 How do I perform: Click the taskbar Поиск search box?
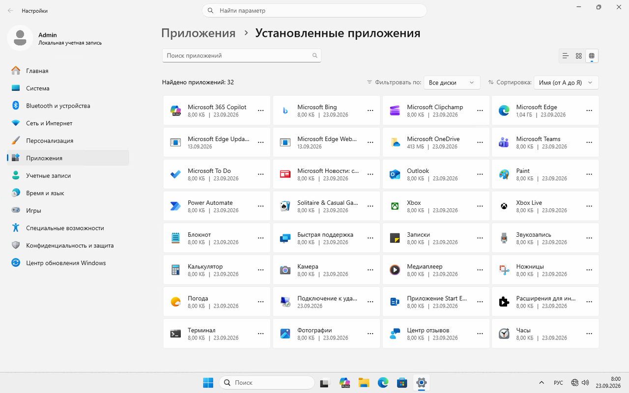point(266,383)
